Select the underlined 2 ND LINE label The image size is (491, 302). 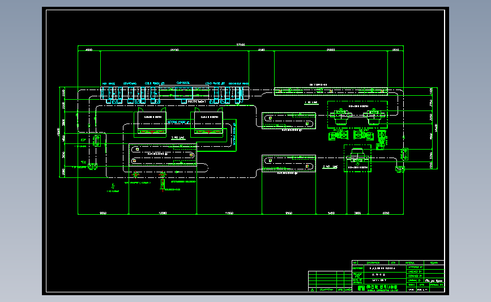tap(330, 167)
